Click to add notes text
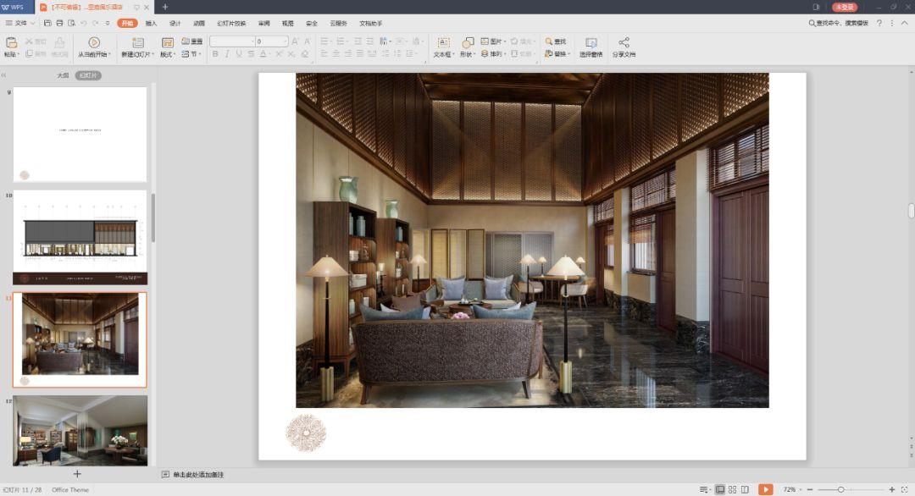 point(198,475)
